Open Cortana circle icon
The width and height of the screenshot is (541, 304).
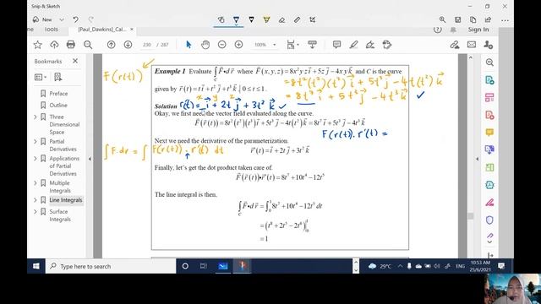pos(185,266)
